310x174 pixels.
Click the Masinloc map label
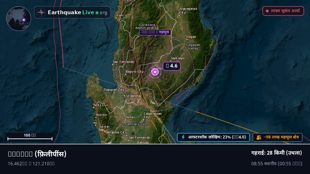(101, 115)
